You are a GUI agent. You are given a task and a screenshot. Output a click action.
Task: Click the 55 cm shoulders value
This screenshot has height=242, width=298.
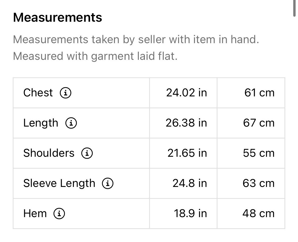coord(259,153)
